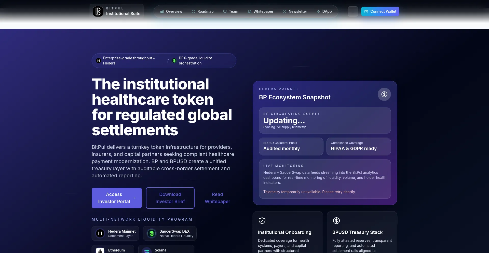This screenshot has width=489, height=253.
Task: Toggle the blank square button beside Connect Wallet
Action: click(x=353, y=11)
